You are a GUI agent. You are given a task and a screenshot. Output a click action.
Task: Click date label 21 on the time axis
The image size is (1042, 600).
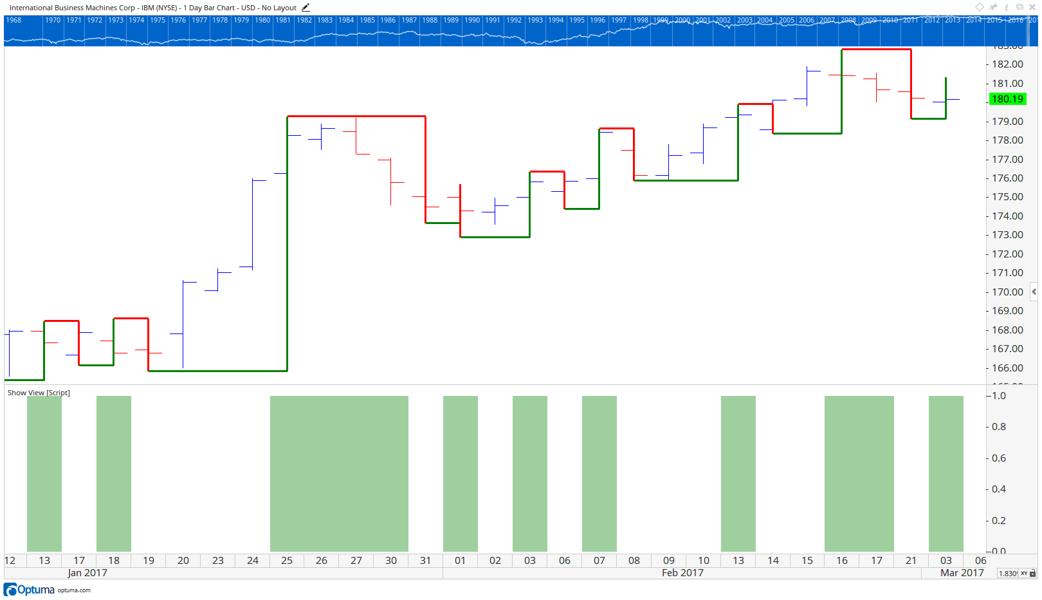pos(911,561)
